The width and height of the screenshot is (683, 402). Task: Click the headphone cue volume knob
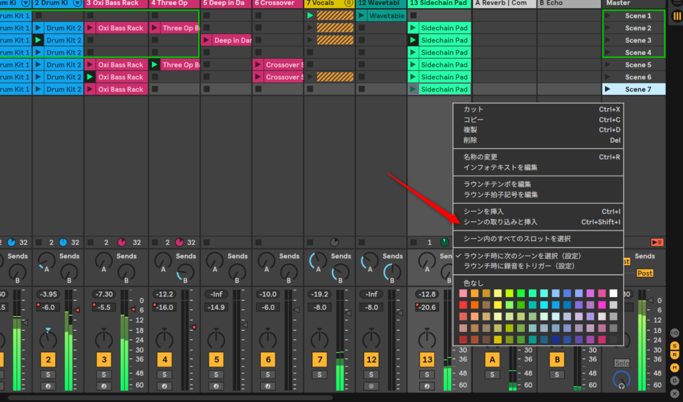coord(622,380)
